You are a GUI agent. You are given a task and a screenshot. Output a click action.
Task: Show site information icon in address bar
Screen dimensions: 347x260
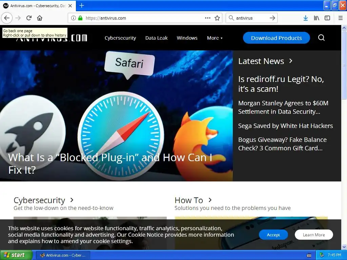pos(74,18)
